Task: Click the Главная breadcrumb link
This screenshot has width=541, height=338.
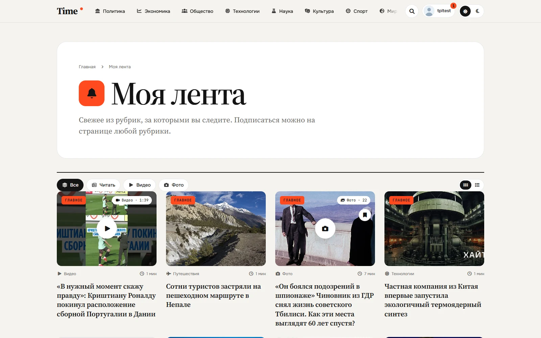Action: 87,67
